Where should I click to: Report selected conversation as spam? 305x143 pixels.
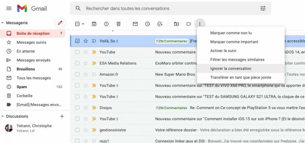pyautogui.click(x=106, y=24)
